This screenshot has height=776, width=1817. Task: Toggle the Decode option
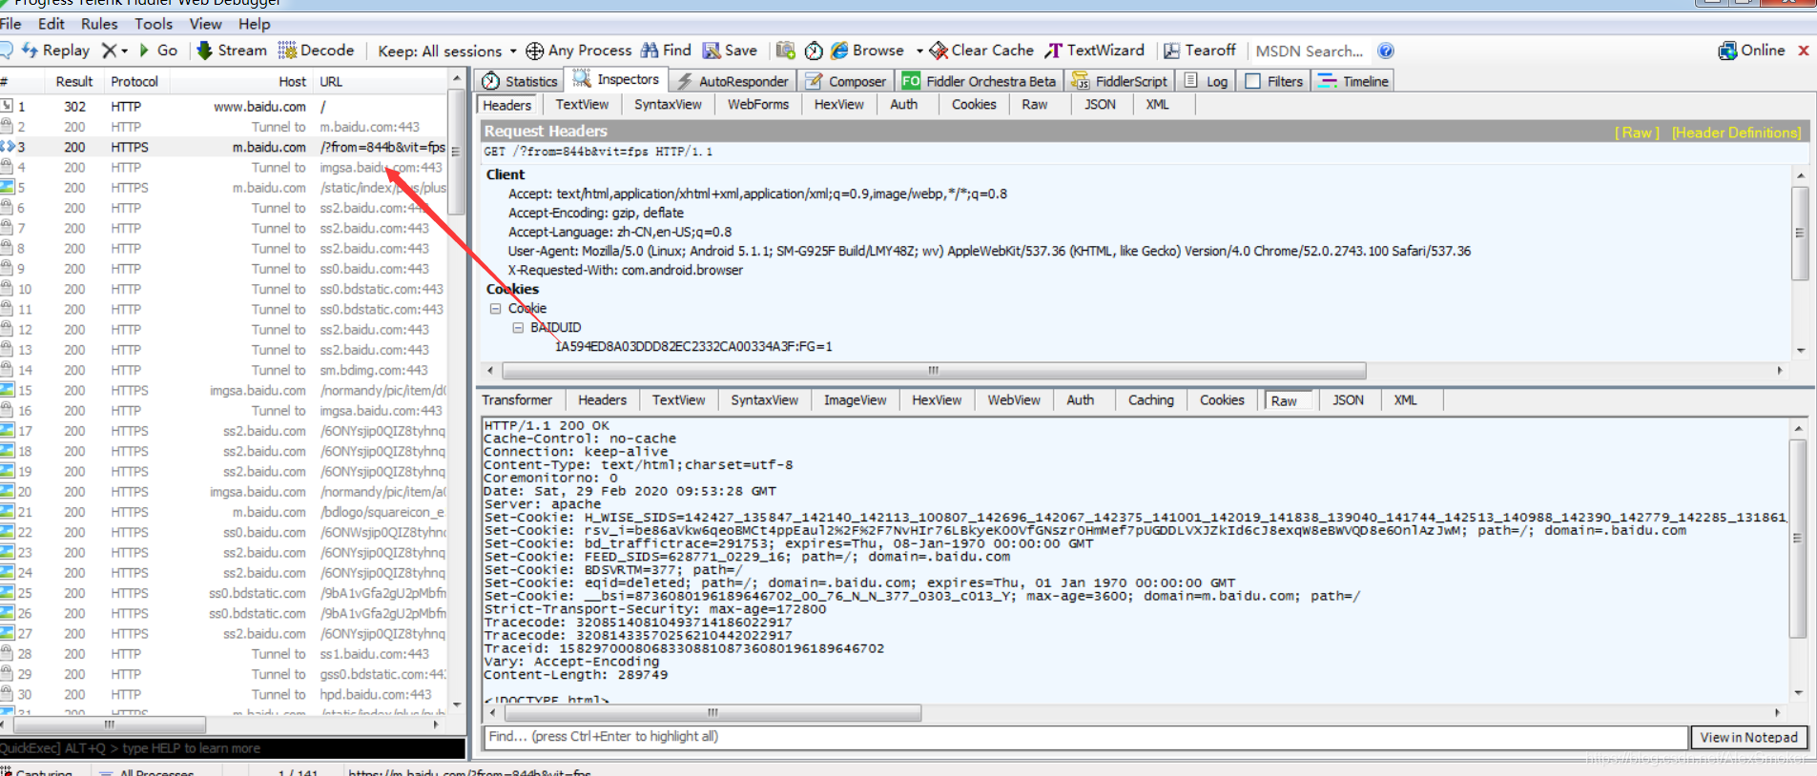[x=316, y=51]
